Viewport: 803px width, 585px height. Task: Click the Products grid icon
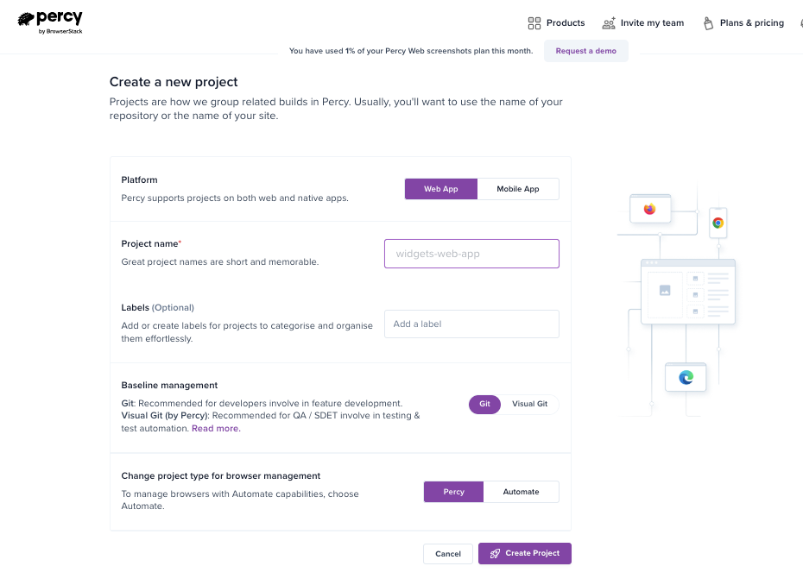tap(534, 23)
